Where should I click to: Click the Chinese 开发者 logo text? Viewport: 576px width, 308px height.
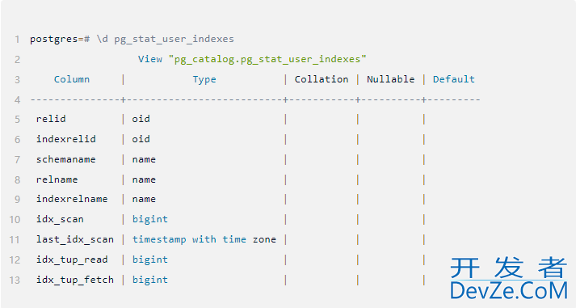509,268
